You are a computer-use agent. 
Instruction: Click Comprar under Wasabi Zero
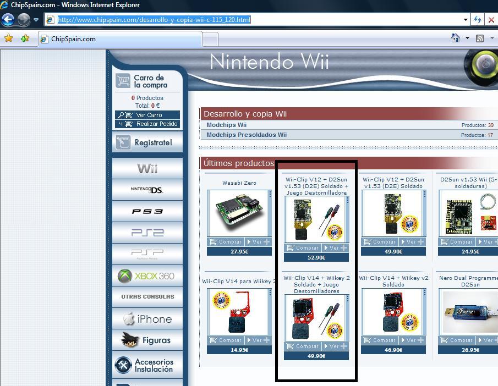(x=226, y=241)
